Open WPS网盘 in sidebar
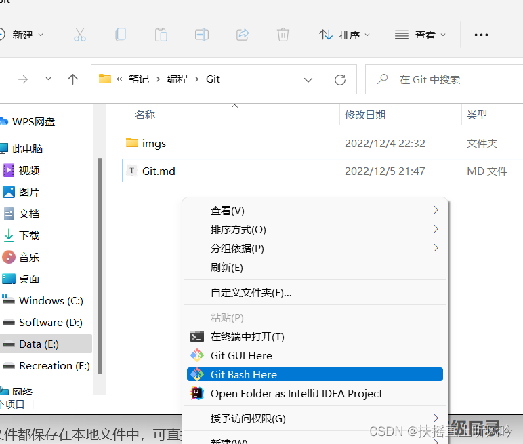 pyautogui.click(x=33, y=122)
